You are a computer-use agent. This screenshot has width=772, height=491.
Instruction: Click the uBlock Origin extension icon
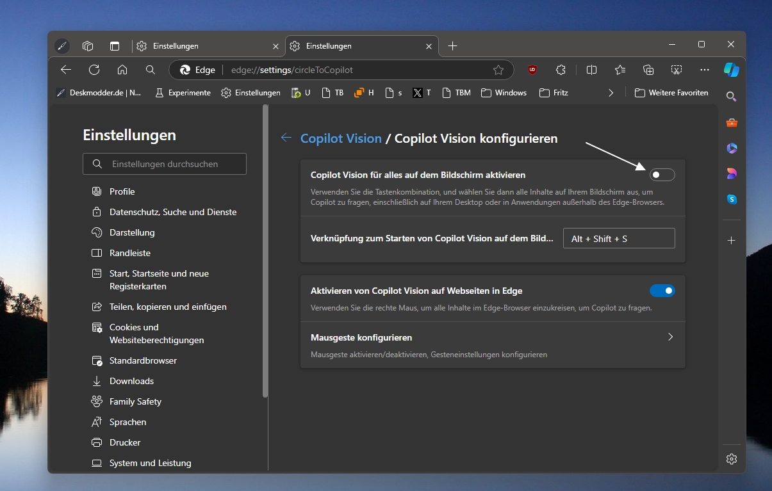click(x=532, y=70)
